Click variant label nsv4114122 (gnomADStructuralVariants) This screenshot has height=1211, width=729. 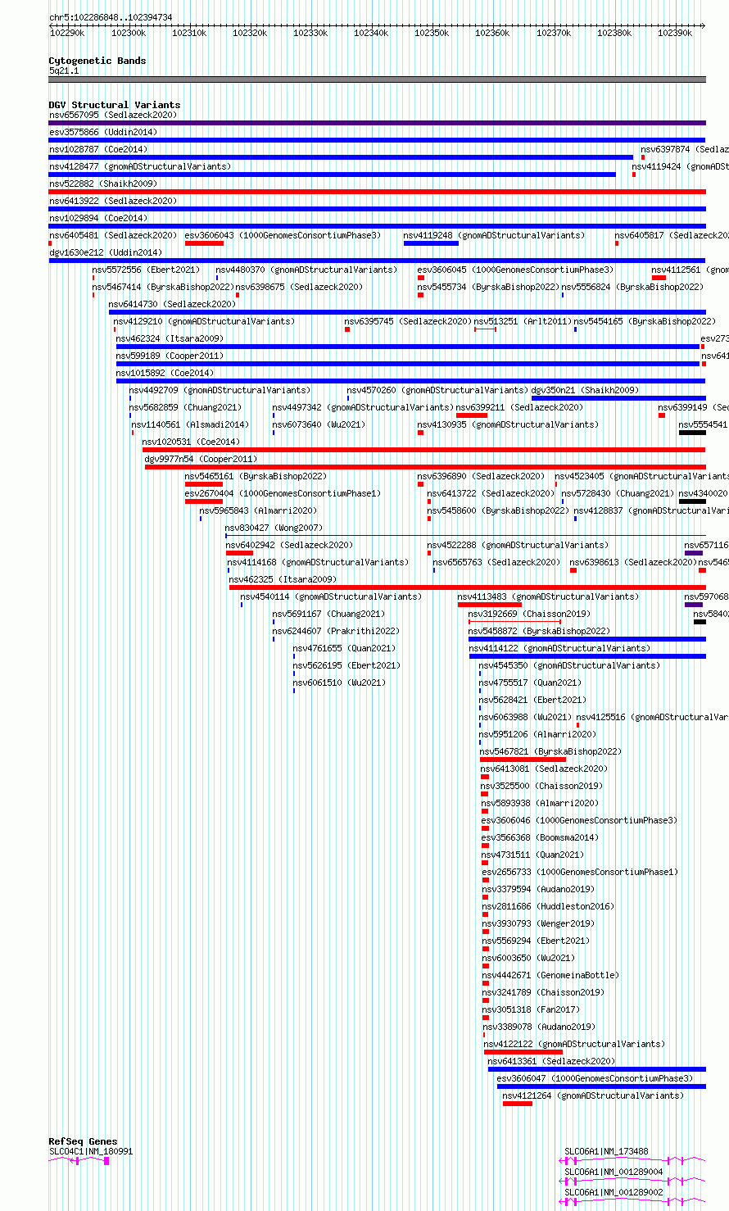pyautogui.click(x=560, y=649)
